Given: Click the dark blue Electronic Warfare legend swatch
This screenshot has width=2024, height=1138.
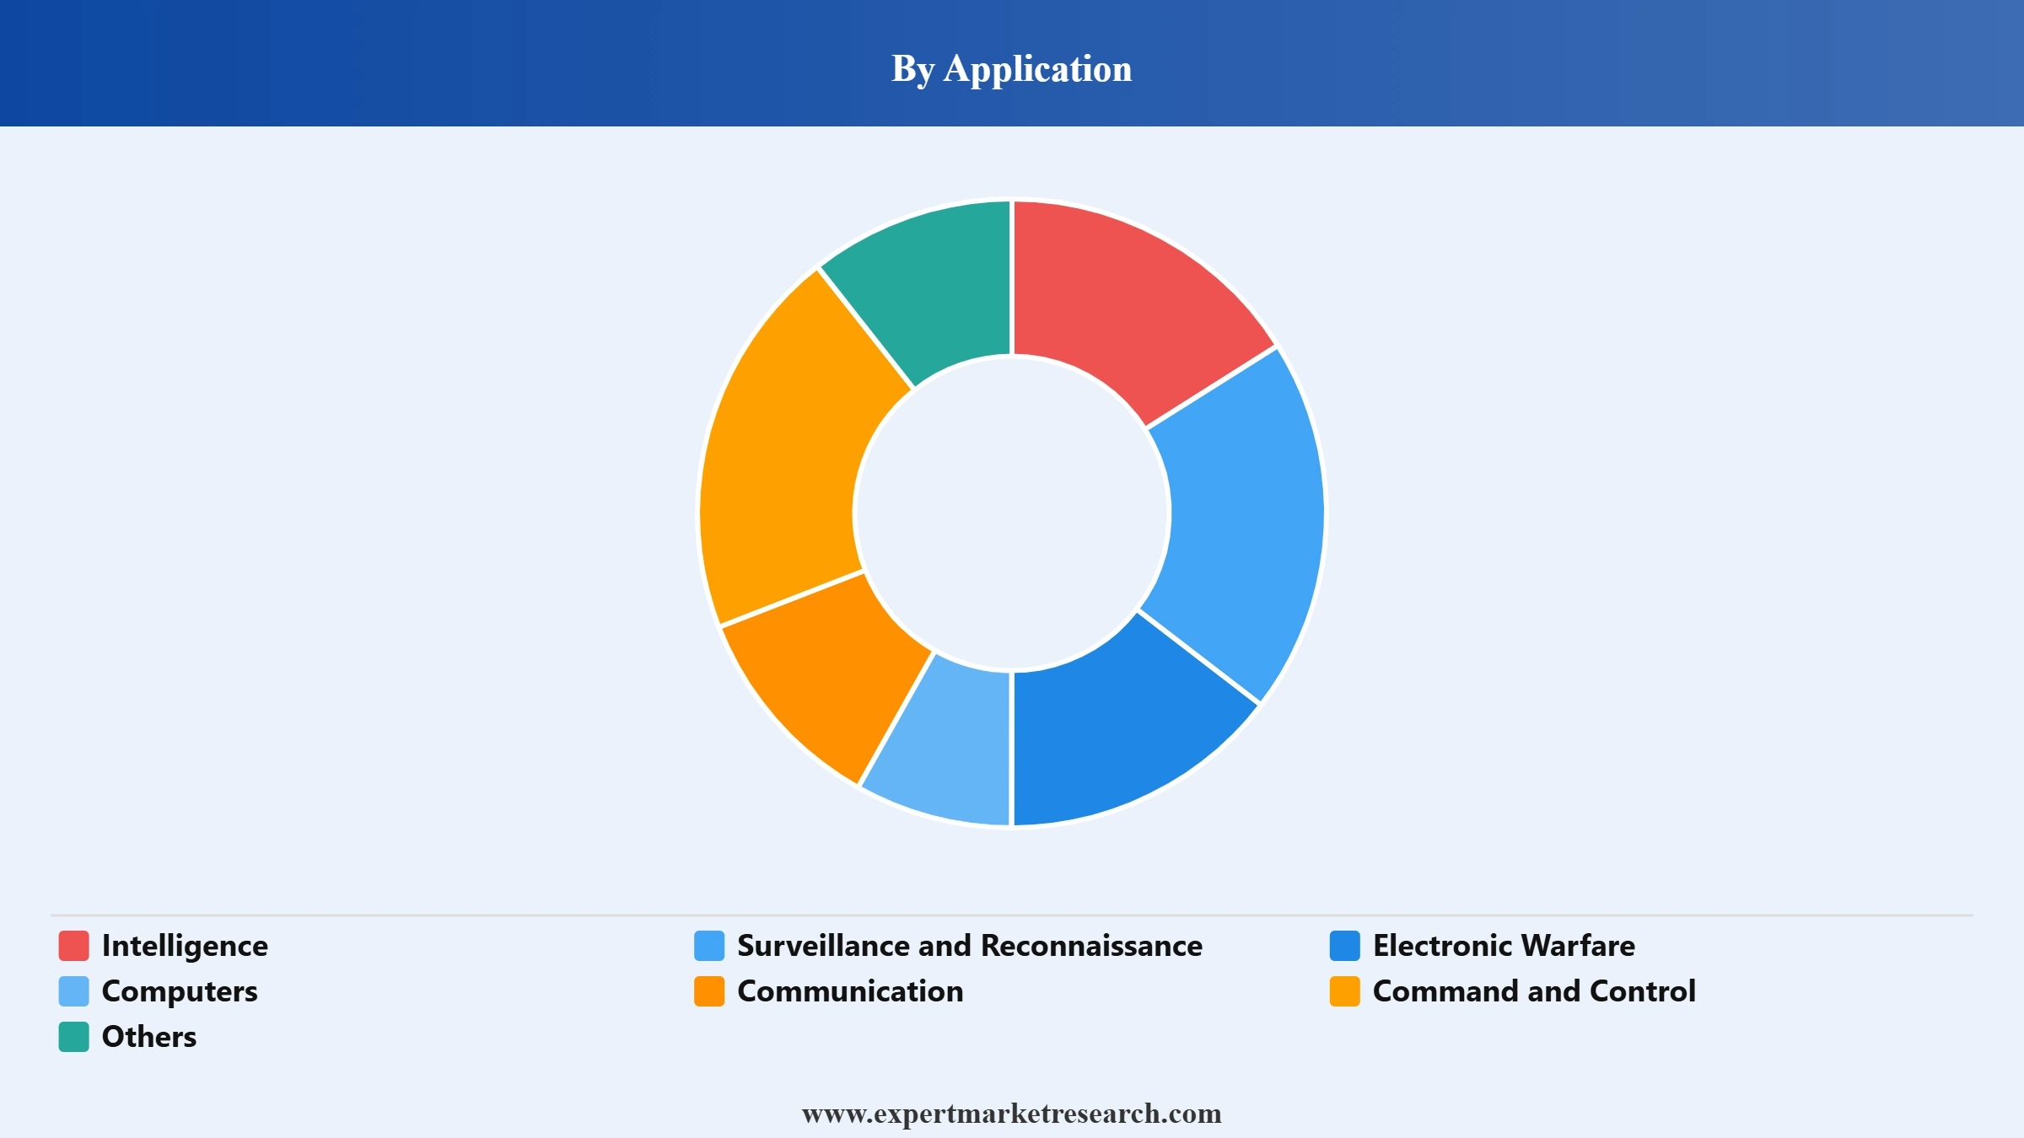Looking at the screenshot, I should [1345, 946].
